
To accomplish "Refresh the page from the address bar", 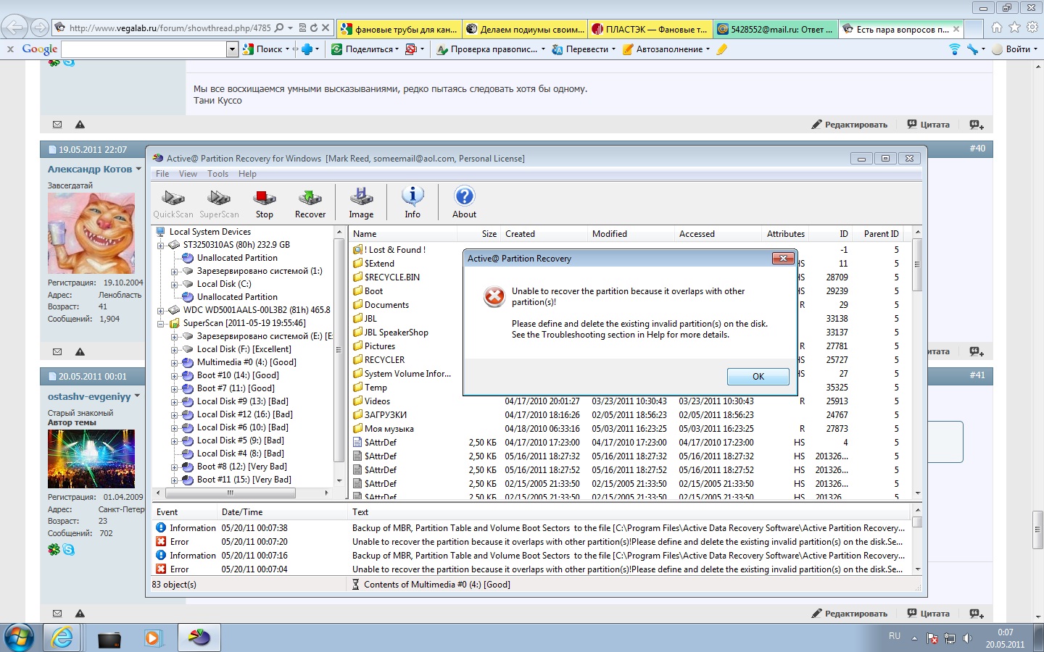I will (x=314, y=28).
